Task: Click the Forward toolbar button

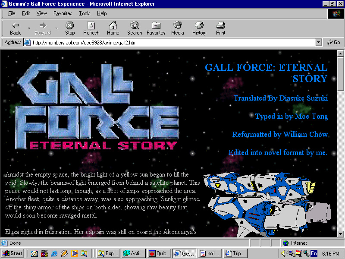Action: [x=43, y=28]
